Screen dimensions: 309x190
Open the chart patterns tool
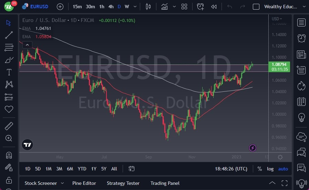coord(9,84)
